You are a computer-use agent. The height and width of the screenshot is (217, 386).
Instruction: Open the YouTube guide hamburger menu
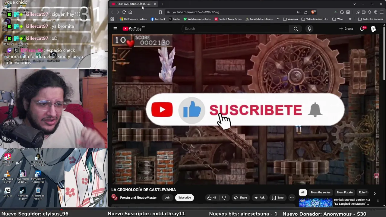point(115,29)
